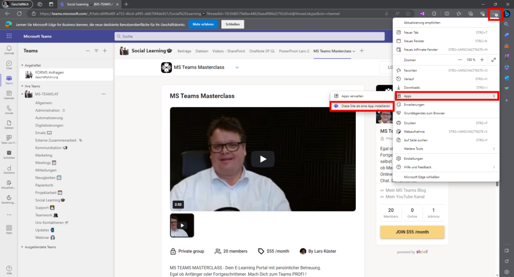Image resolution: width=514 pixels, height=277 pixels.
Task: Click the Teams filter icon
Action: pyautogui.click(x=96, y=51)
